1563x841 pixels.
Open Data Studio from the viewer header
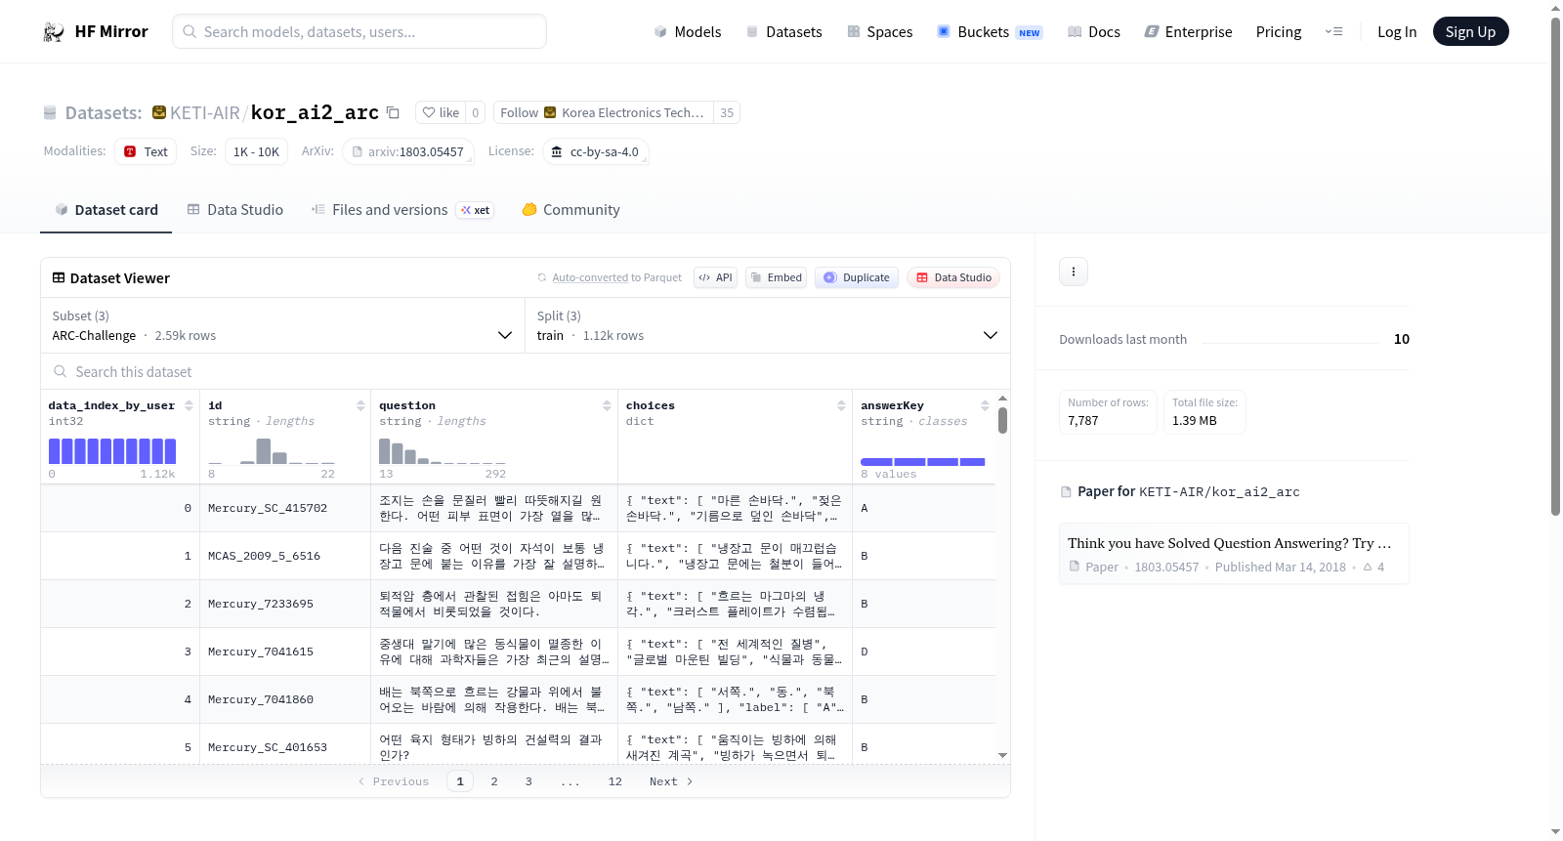coord(953,277)
